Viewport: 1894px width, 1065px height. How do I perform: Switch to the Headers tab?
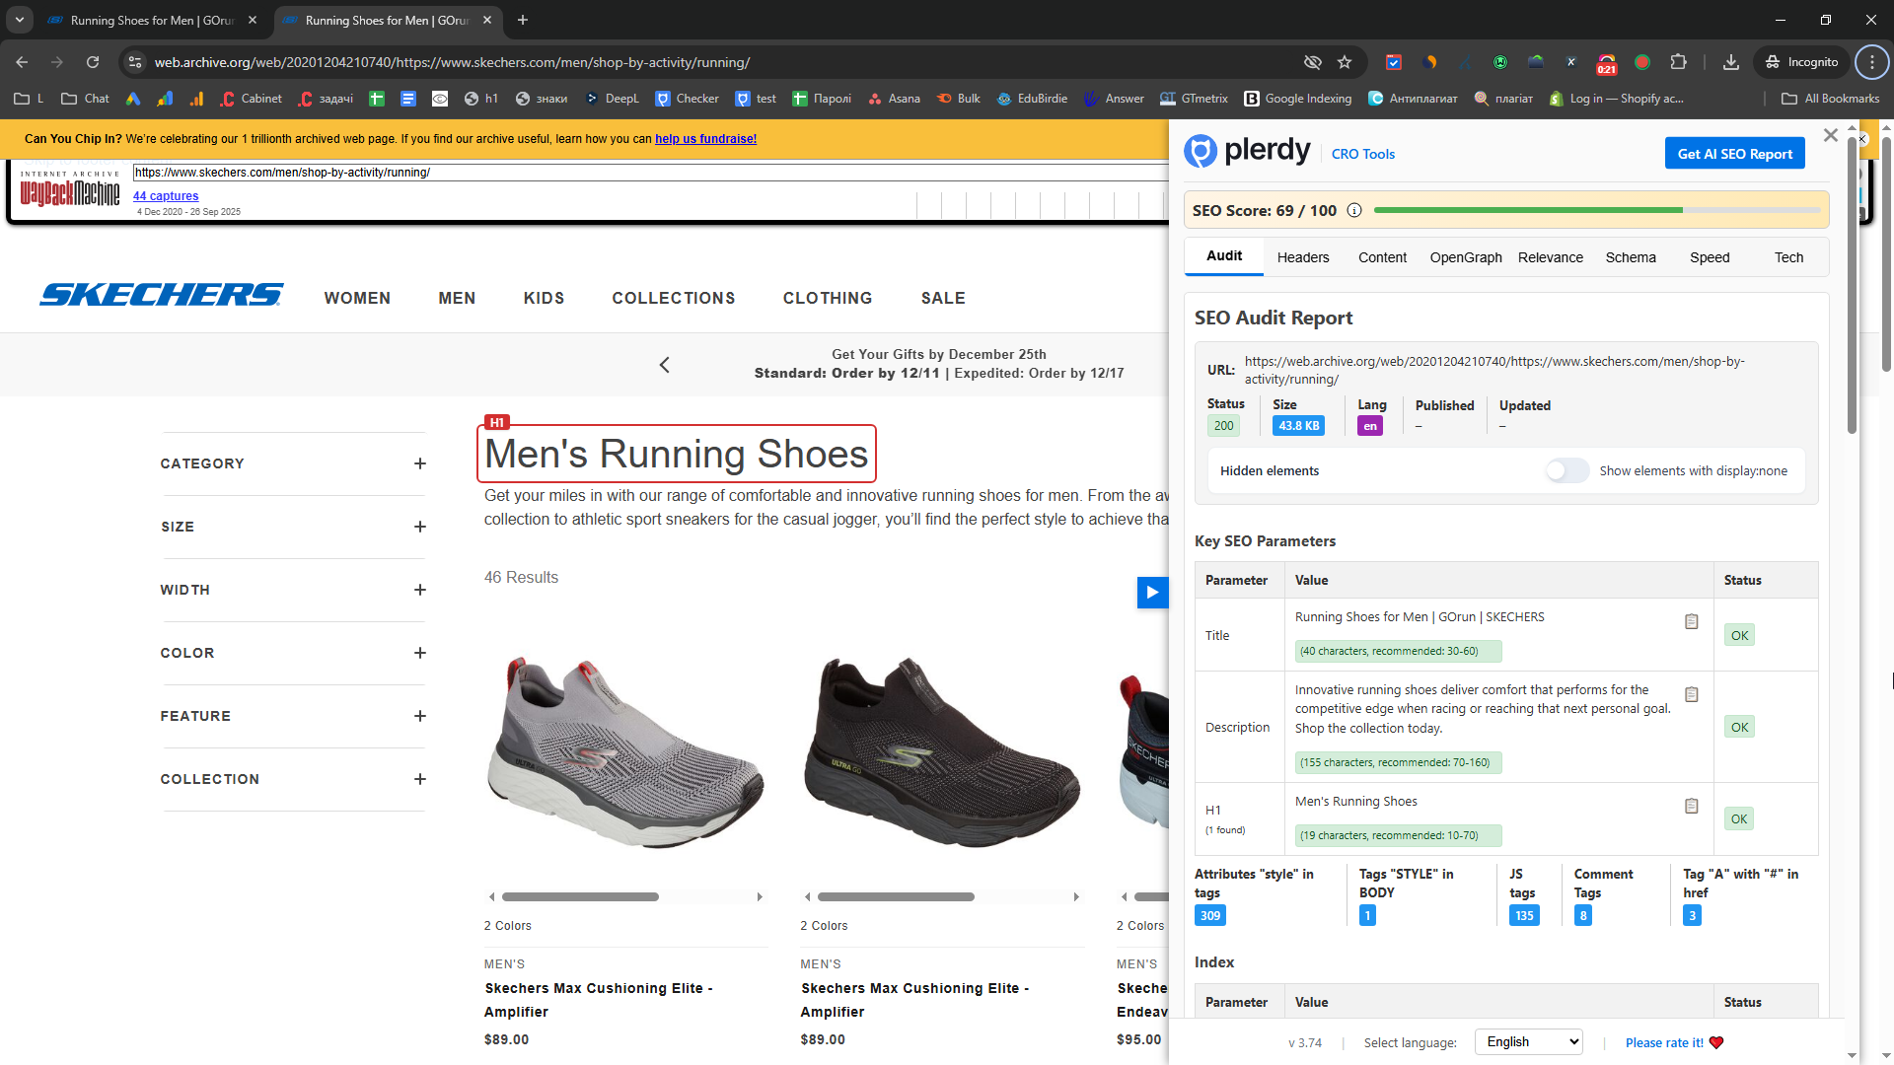(x=1302, y=257)
